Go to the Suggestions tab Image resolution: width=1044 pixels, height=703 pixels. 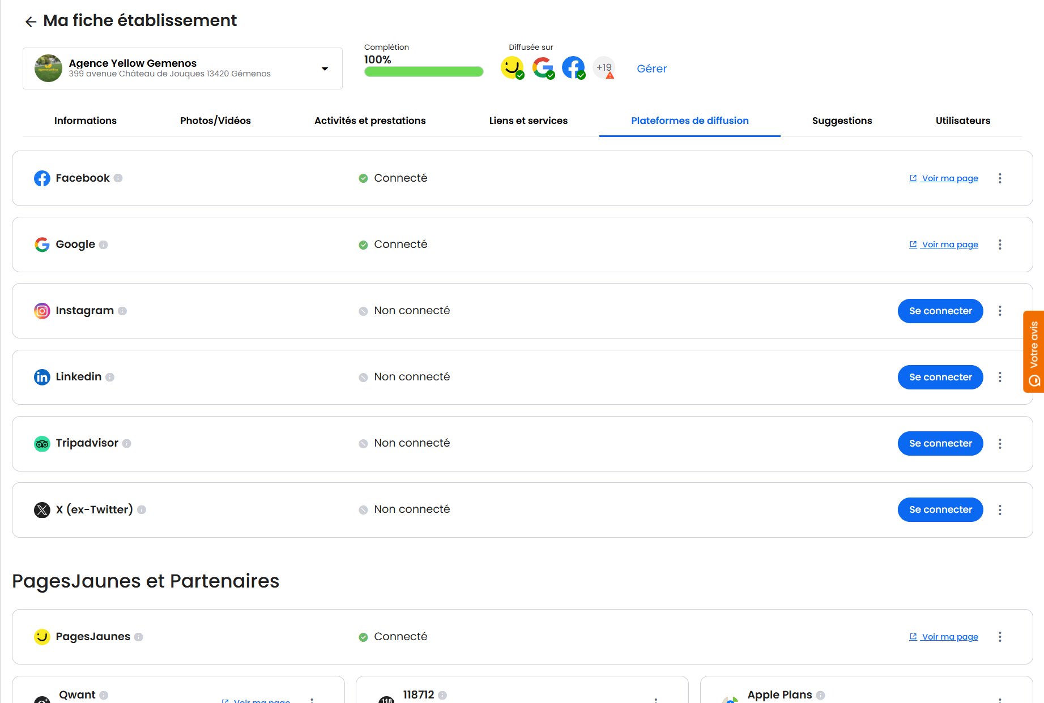pyautogui.click(x=842, y=121)
